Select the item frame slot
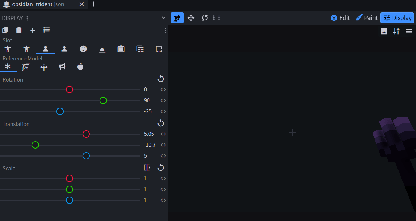 pyautogui.click(x=121, y=49)
